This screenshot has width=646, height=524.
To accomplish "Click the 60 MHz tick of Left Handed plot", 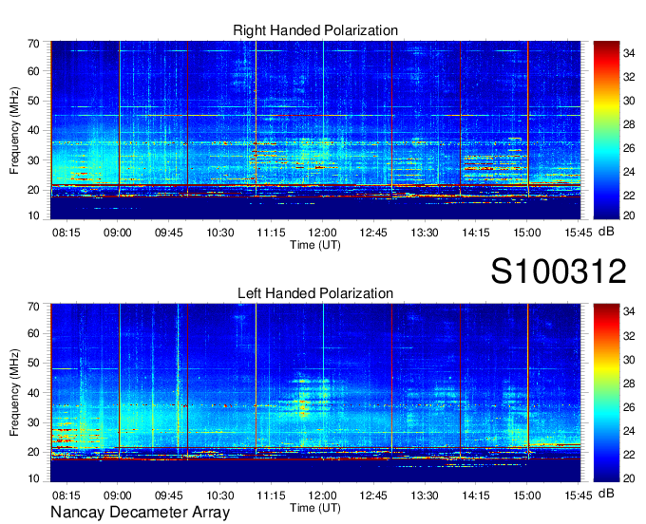I will (x=33, y=333).
